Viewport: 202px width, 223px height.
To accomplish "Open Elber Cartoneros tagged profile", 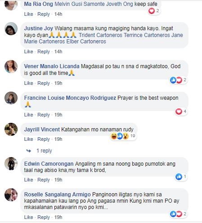I will pos(86,42).
